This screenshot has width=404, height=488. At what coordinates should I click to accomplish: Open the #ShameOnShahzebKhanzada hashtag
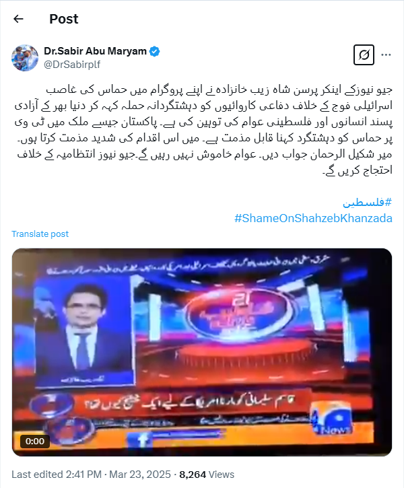[313, 218]
